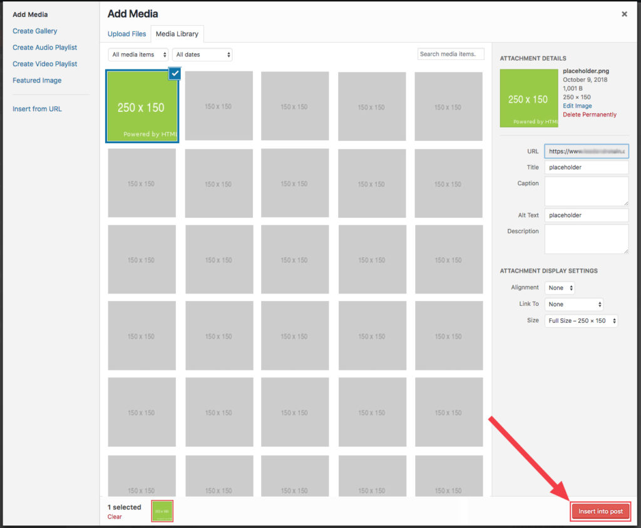Viewport: 641px width, 528px height.
Task: Click the attachment details preview image
Action: tap(528, 98)
